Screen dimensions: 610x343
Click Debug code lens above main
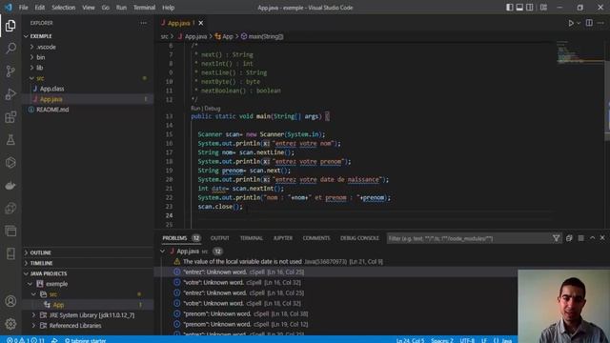tap(212, 109)
